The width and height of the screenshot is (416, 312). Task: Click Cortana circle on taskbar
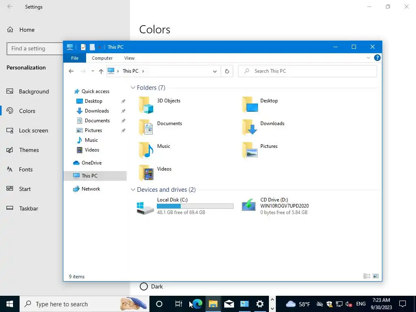click(159, 304)
